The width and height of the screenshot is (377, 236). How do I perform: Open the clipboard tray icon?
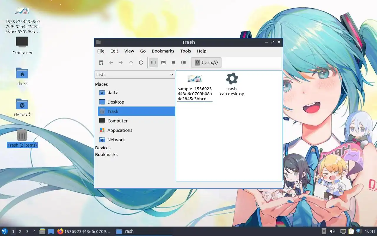pos(351,231)
